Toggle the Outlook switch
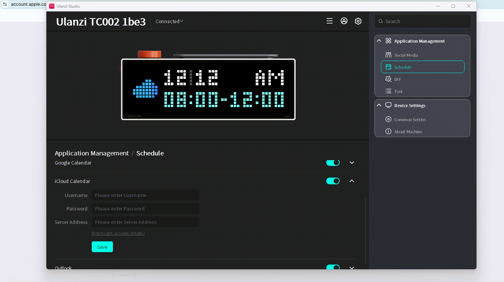The image size is (504, 282). pyautogui.click(x=333, y=267)
